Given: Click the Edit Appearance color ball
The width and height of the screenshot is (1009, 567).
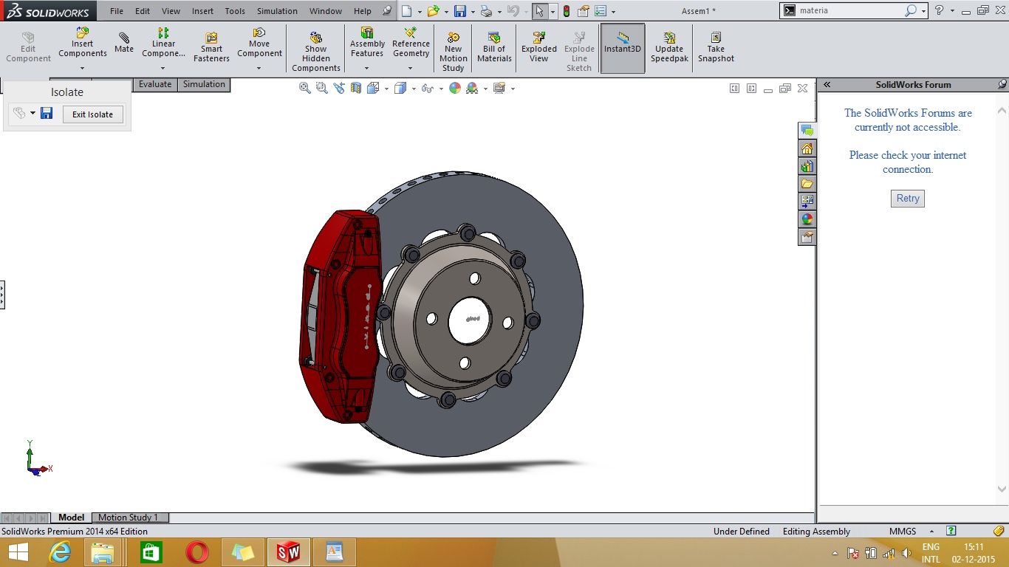Looking at the screenshot, I should coord(455,88).
